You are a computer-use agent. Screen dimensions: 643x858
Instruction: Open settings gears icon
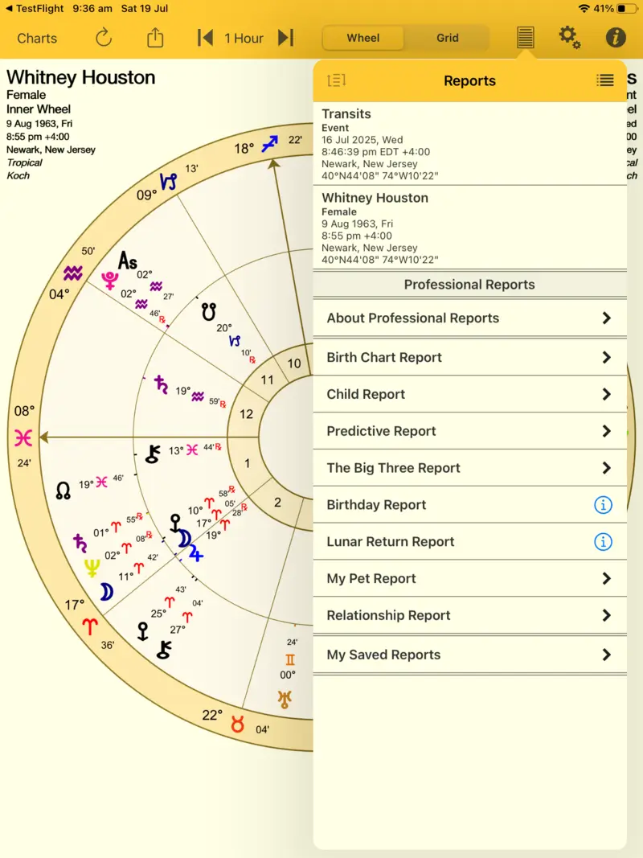coord(569,38)
